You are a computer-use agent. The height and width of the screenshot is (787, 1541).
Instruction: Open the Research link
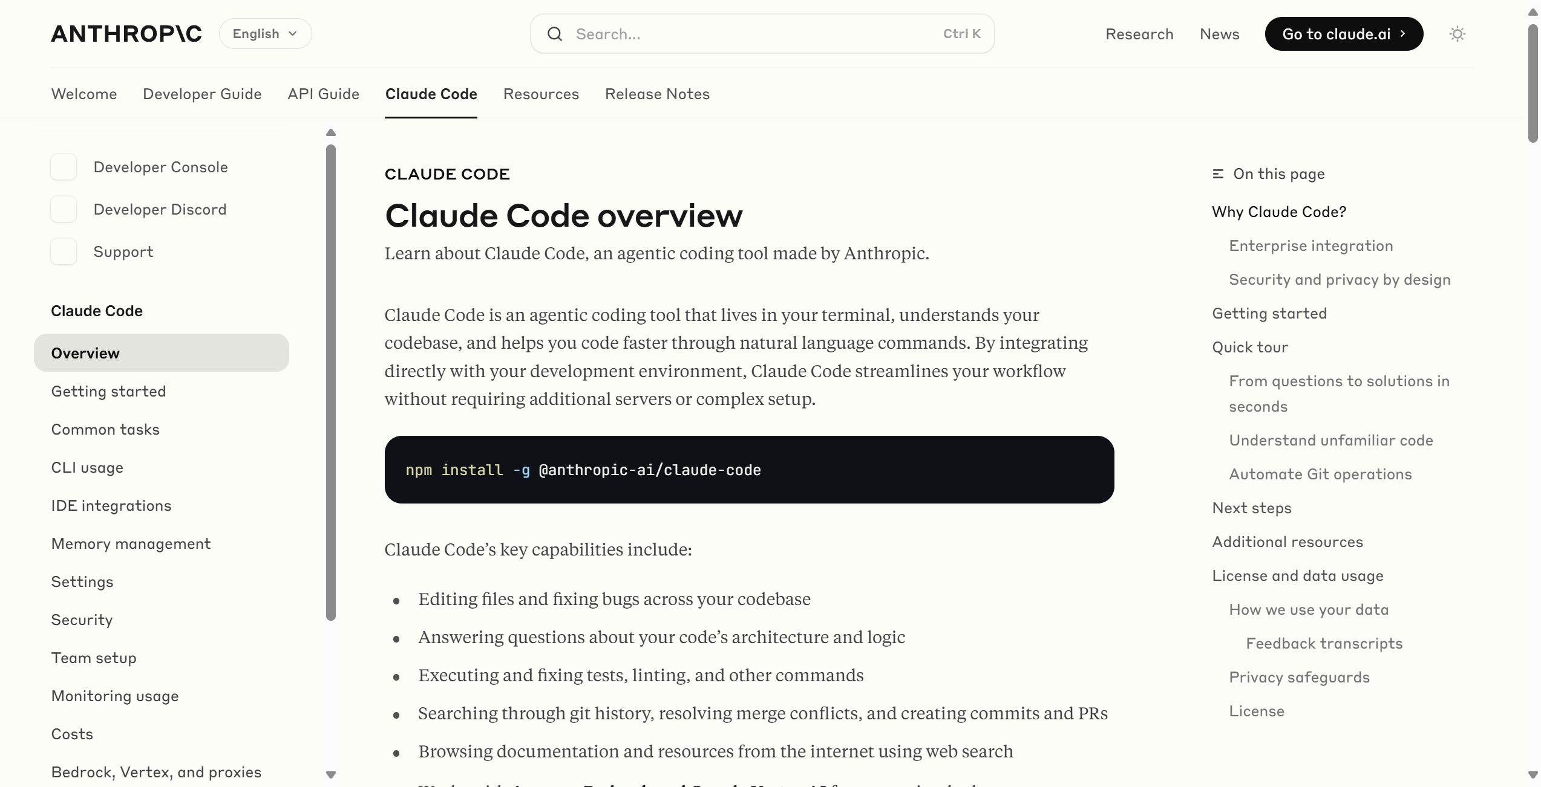pos(1139,34)
